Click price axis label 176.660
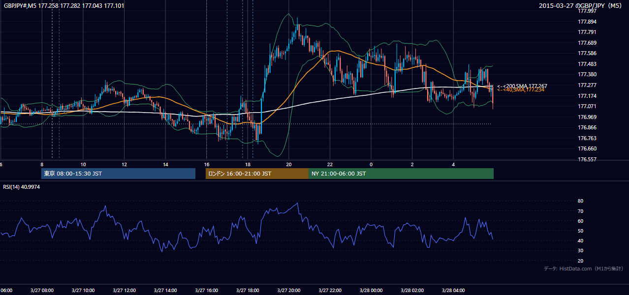The width and height of the screenshot is (629, 295). coord(587,148)
